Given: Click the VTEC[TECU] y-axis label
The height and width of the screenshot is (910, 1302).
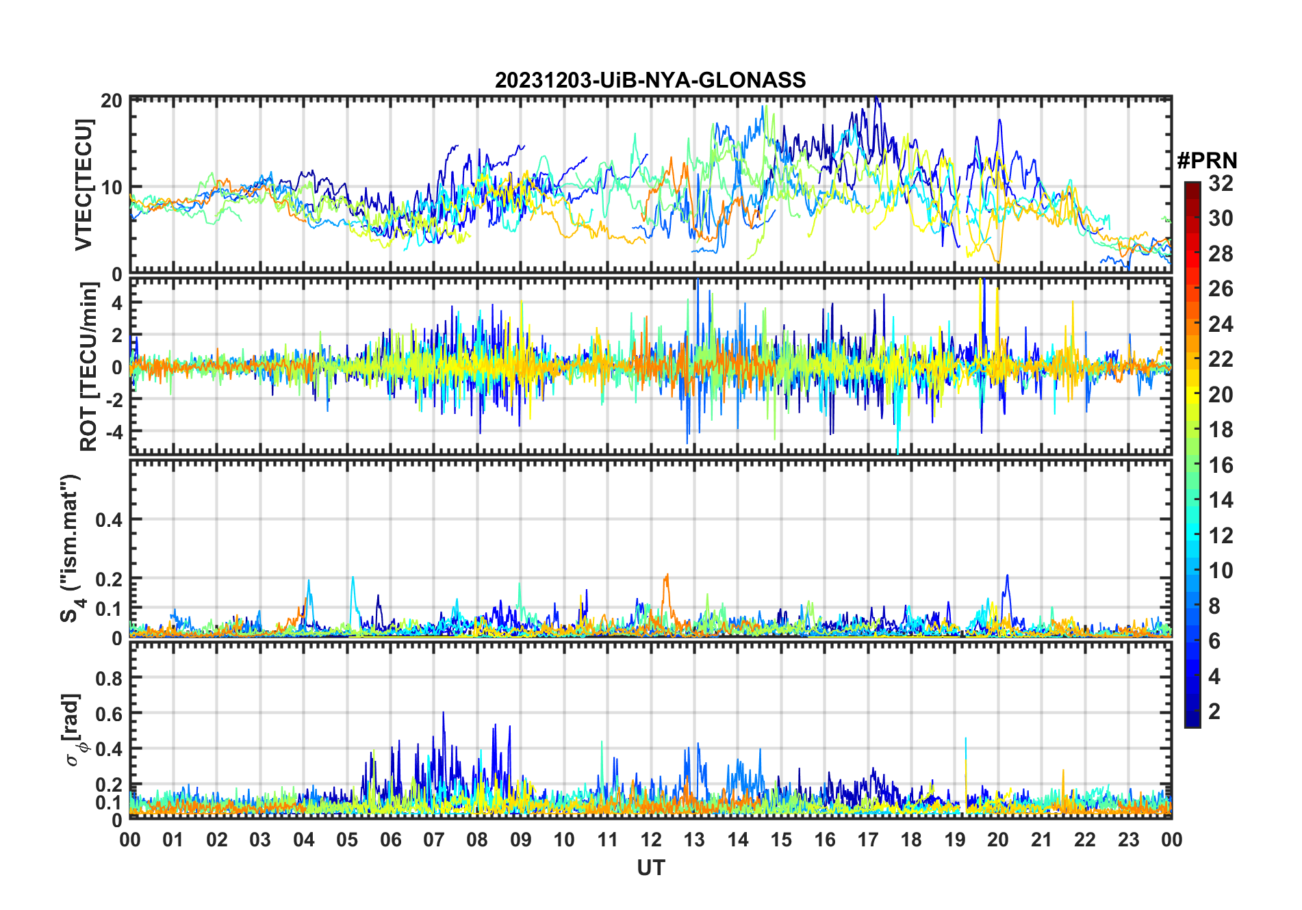Looking at the screenshot, I should pos(84,185).
